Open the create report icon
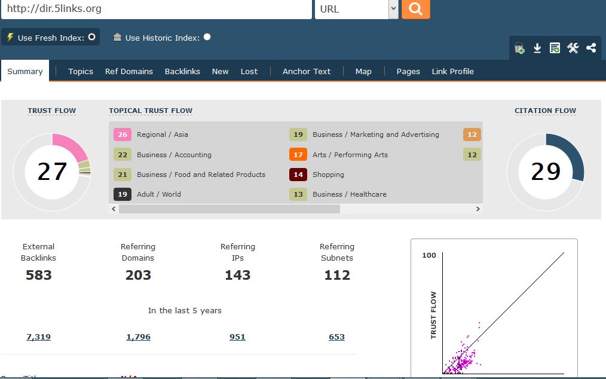 tap(555, 48)
